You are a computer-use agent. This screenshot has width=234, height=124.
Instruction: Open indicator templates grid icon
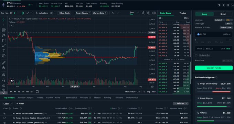pyautogui.click(x=52, y=13)
